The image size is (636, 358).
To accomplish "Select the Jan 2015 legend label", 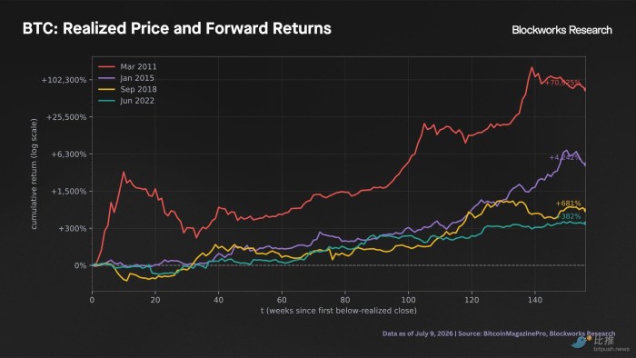I will point(137,78).
